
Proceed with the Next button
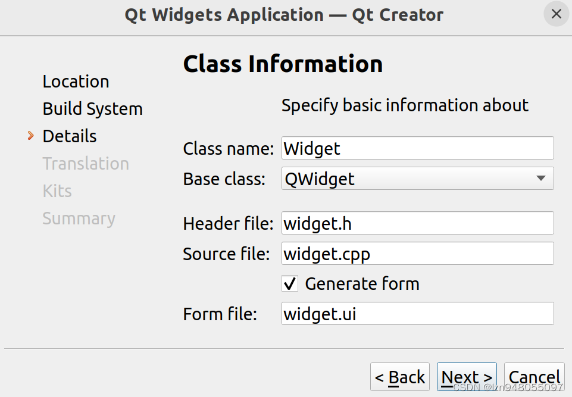tap(467, 377)
